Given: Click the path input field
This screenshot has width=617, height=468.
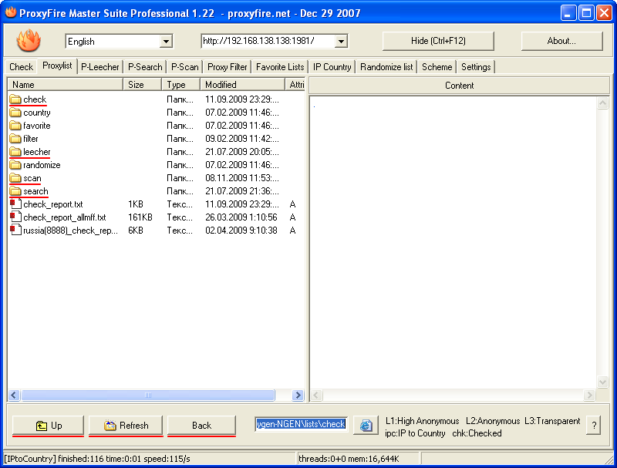Looking at the screenshot, I should coord(301,425).
